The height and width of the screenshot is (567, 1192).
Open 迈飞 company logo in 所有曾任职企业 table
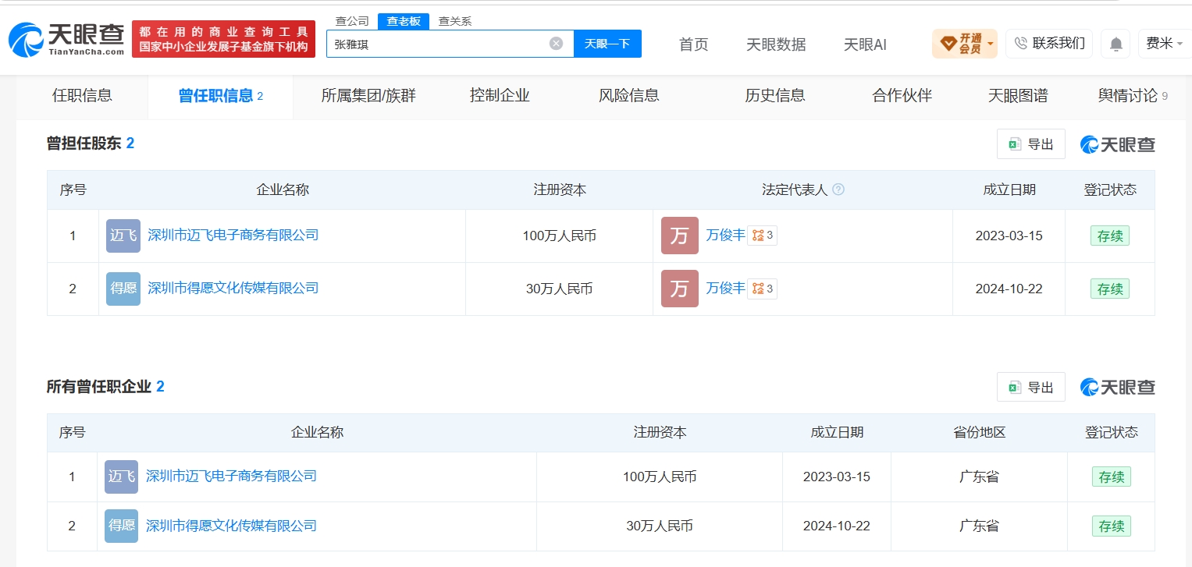pos(121,477)
